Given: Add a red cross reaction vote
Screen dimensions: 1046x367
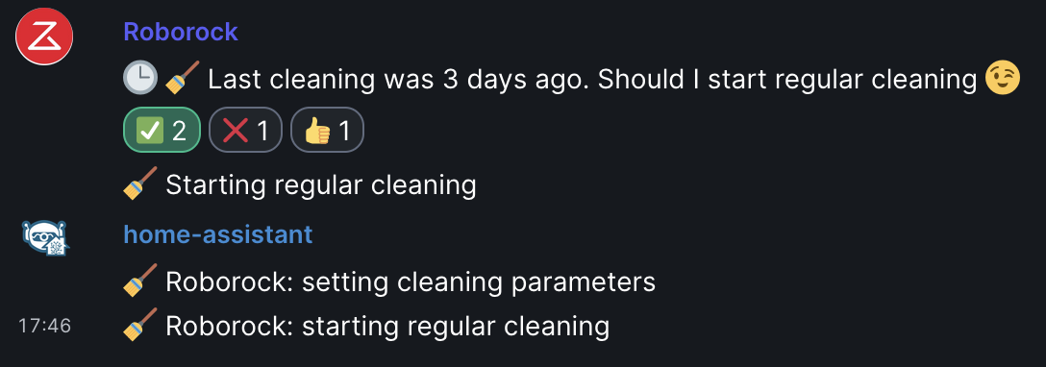Looking at the screenshot, I should [x=245, y=130].
